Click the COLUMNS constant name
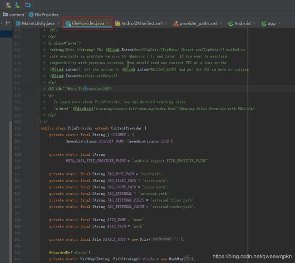The height and width of the screenshot is (263, 295). click(118, 135)
